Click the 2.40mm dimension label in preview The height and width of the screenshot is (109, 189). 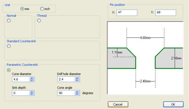pos(145,81)
